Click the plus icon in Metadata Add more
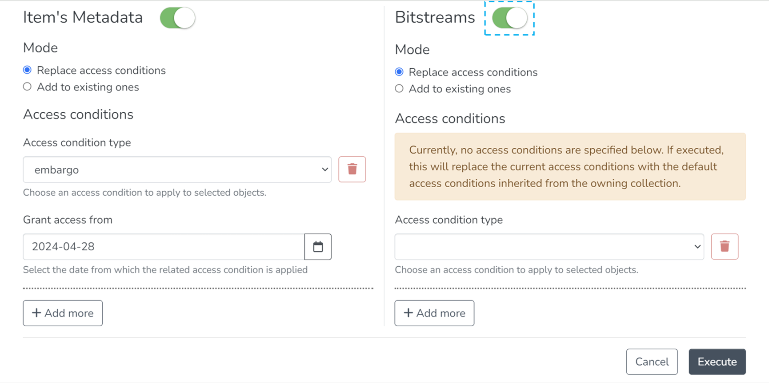 36,313
